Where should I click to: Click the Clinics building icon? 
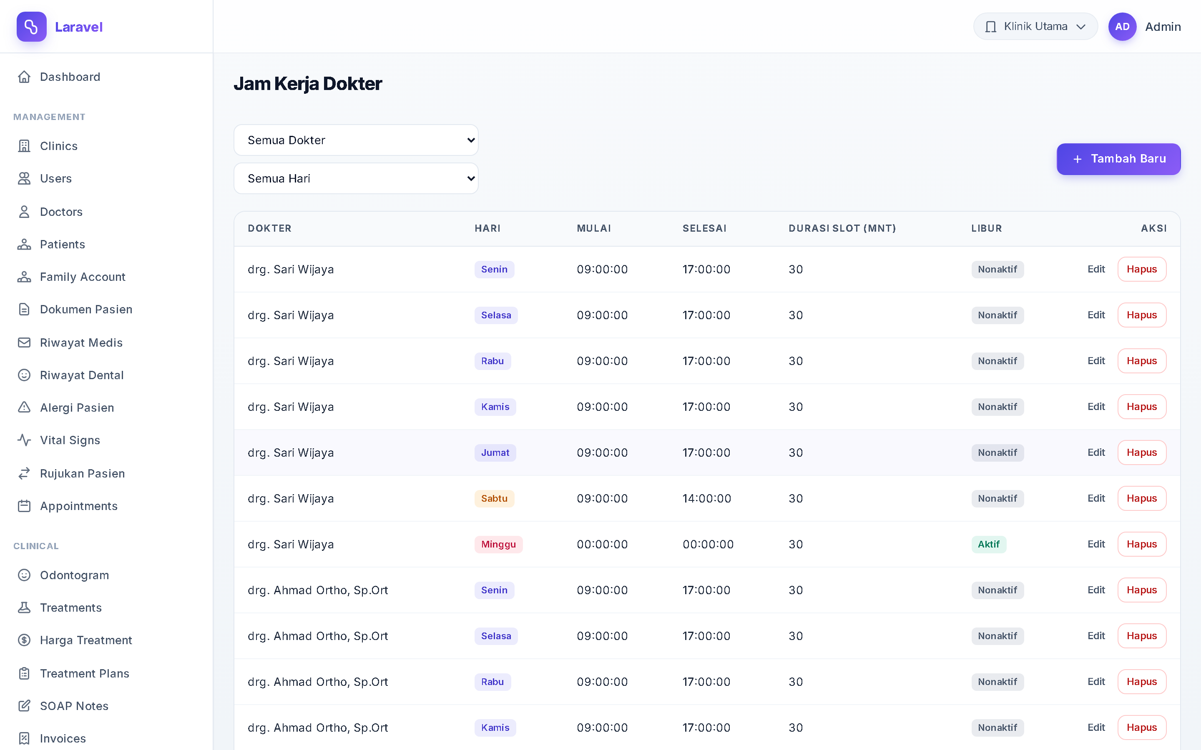[x=24, y=146]
